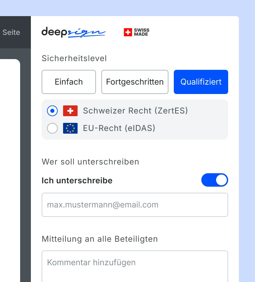Click the EU-Recht (eIDAS) label text
The height and width of the screenshot is (282, 255).
[x=119, y=128]
